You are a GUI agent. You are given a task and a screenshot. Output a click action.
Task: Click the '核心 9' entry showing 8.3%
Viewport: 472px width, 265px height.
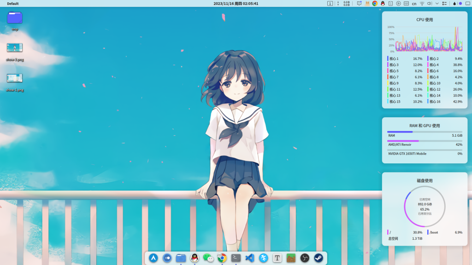(405, 83)
